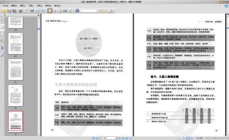This screenshot has height=140, width=229.
Task: Open a file with the folder icon
Action: coord(4,11)
